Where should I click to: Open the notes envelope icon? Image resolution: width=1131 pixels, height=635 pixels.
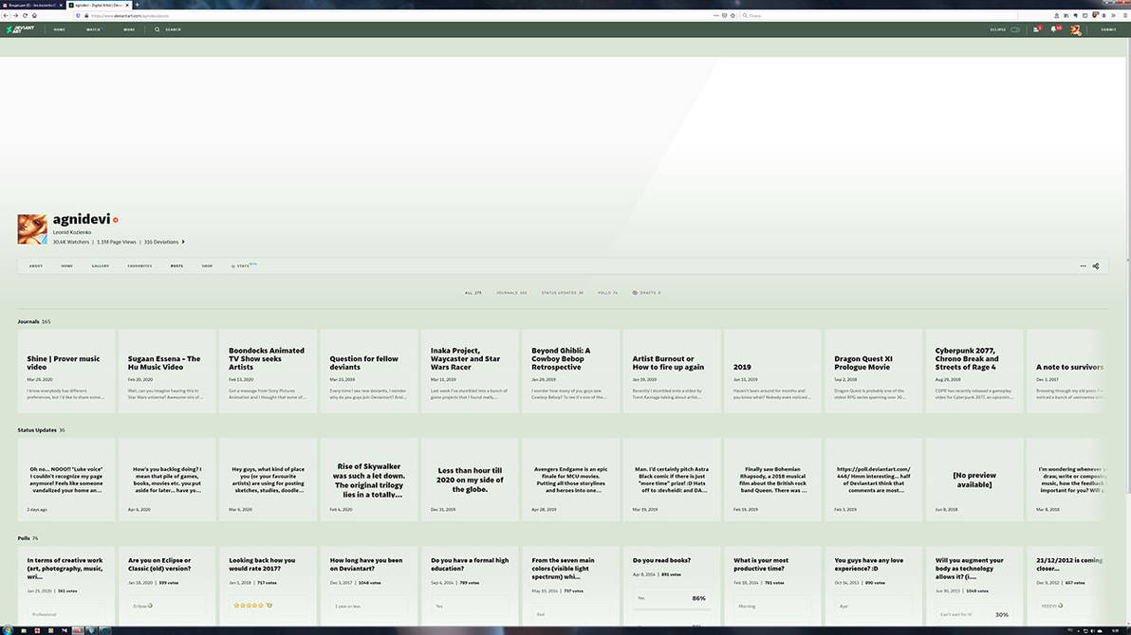point(1037,29)
